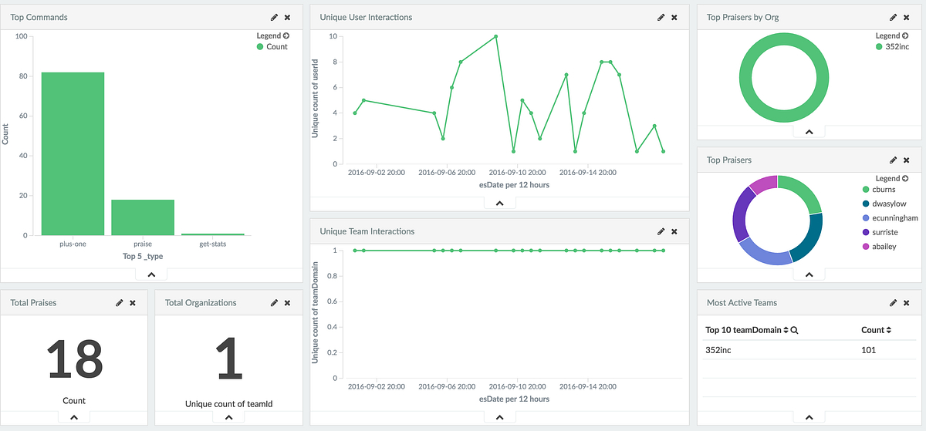Remove the Unique Team Interactions panel

click(x=674, y=231)
